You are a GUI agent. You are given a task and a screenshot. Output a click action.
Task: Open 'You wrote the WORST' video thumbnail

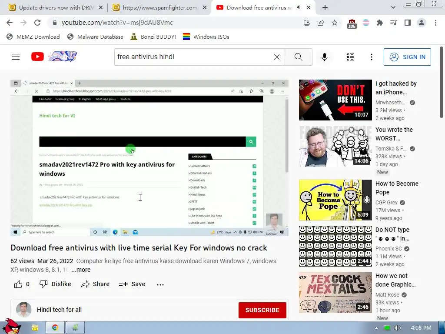pyautogui.click(x=335, y=146)
